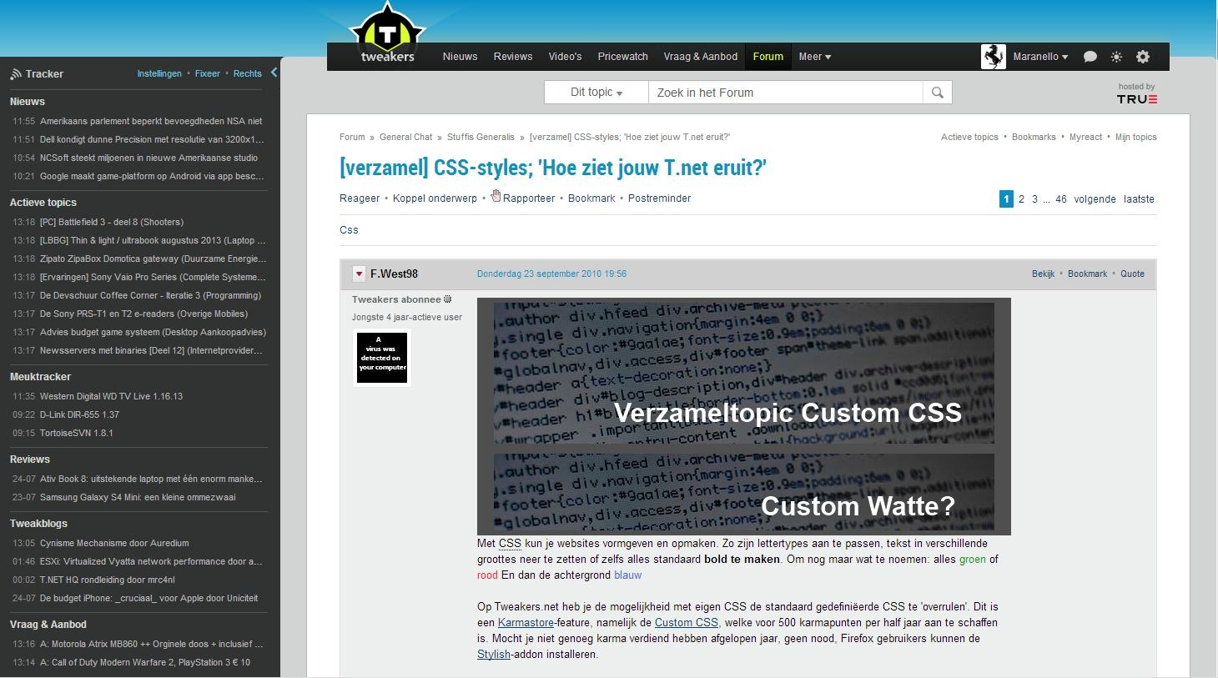Click the topic title '[verzamel] CSS-styles'

pos(552,168)
